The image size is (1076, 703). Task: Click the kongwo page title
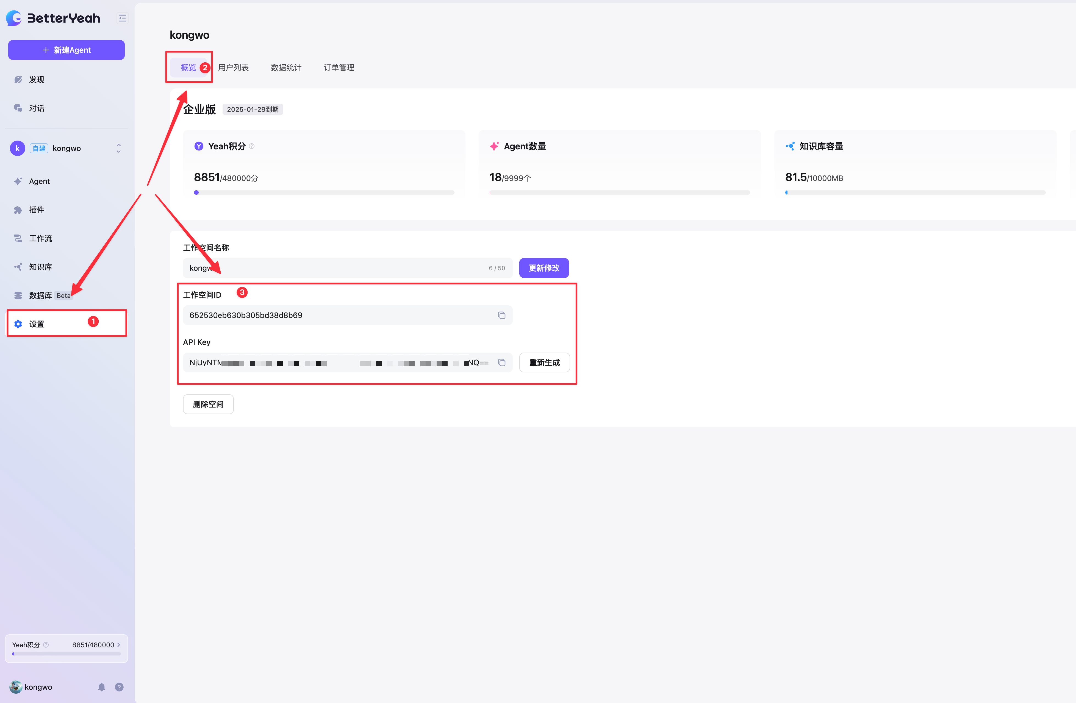pyautogui.click(x=189, y=35)
